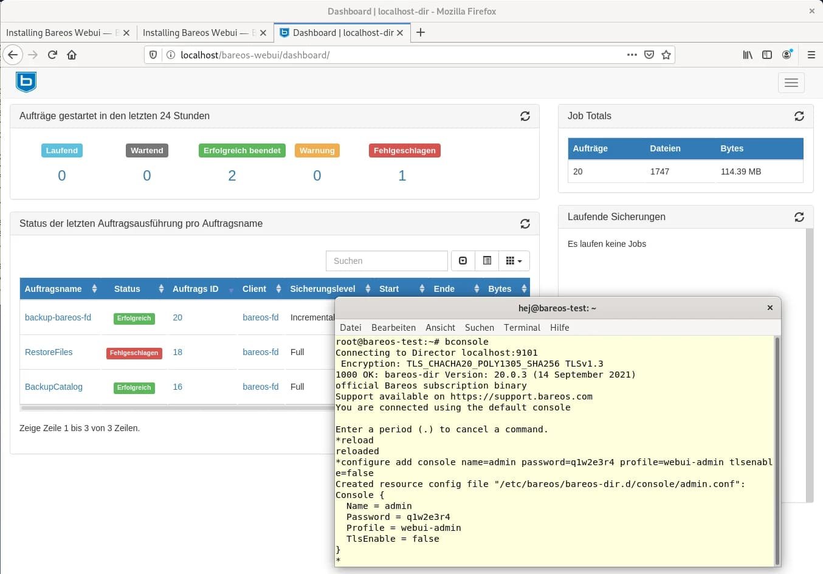This screenshot has height=574, width=823.
Task: Click the Wartend status label
Action: click(147, 151)
